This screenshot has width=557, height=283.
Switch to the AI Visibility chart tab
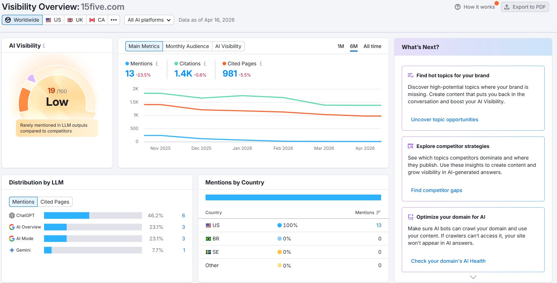(228, 46)
